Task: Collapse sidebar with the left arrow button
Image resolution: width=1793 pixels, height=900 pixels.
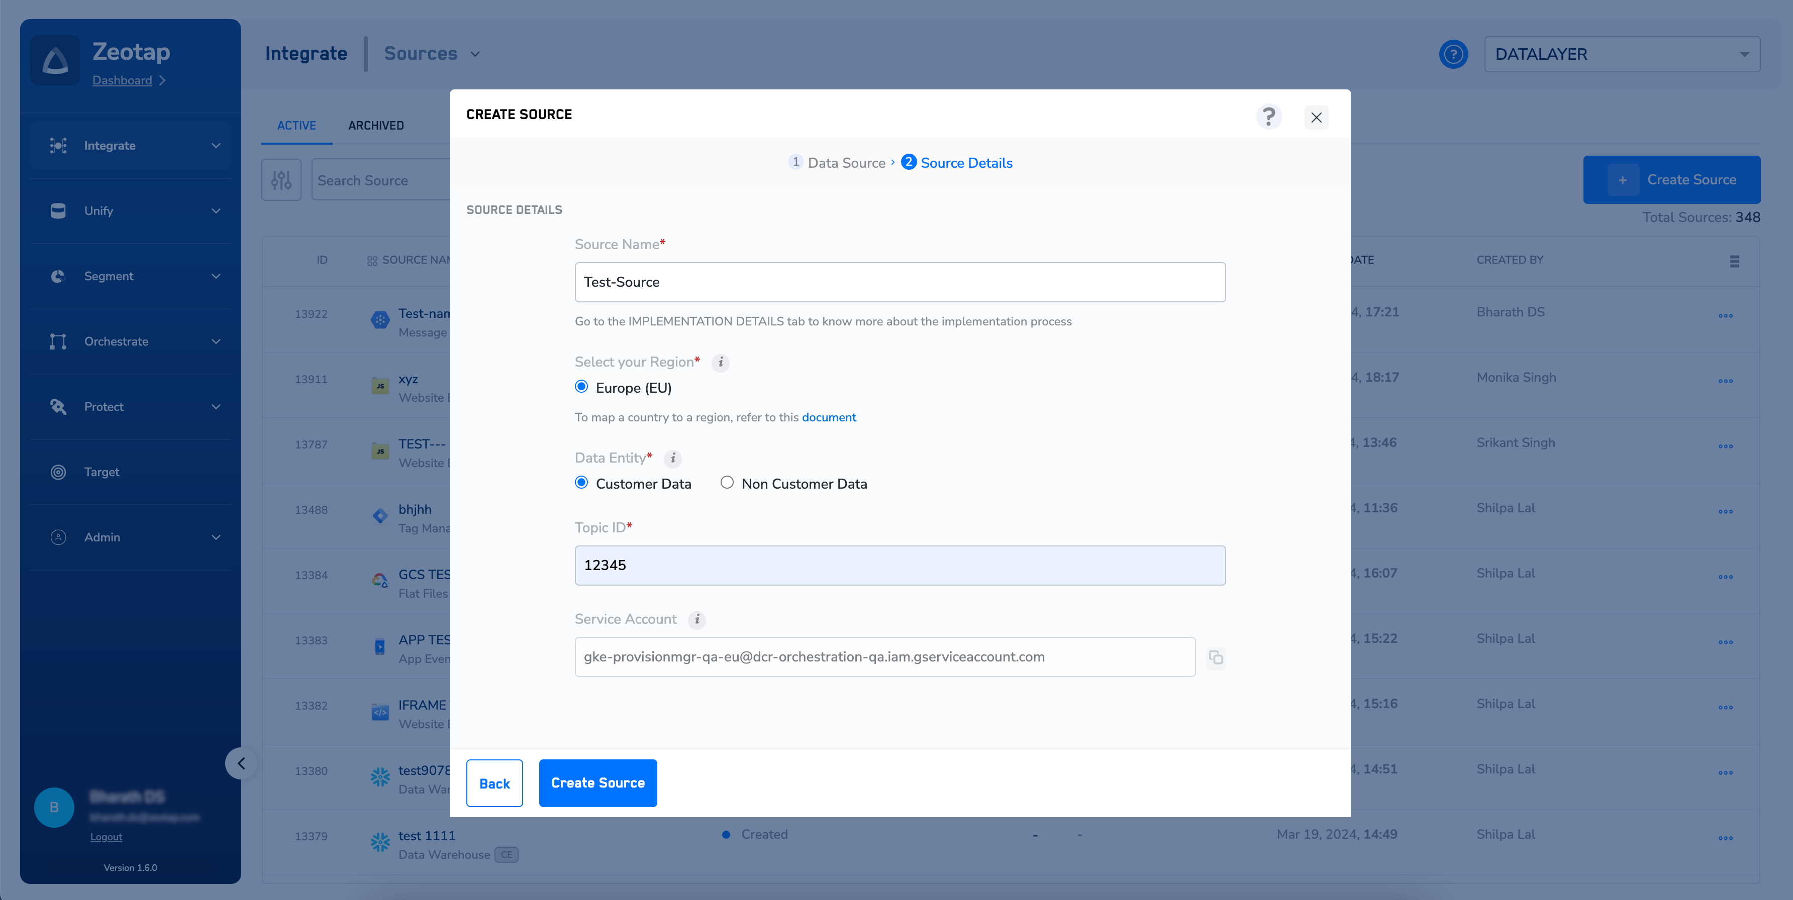Action: coord(241,764)
